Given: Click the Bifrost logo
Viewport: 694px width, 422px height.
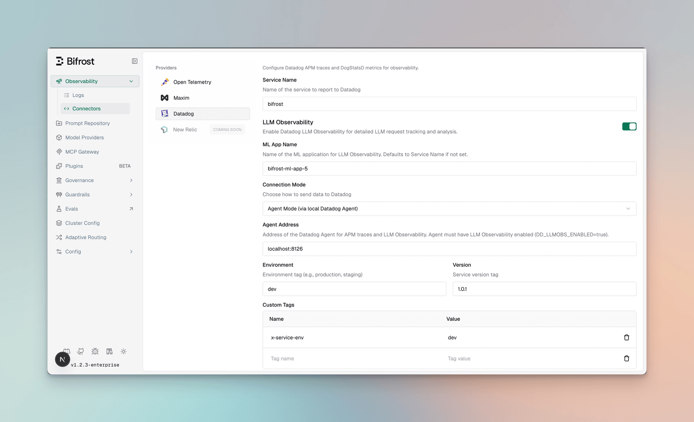Looking at the screenshot, I should coord(75,61).
